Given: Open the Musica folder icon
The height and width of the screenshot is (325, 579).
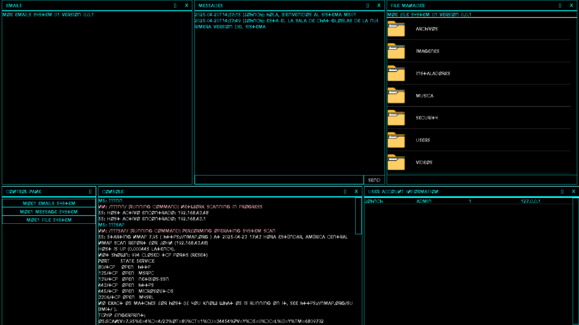Looking at the screenshot, I should point(396,96).
